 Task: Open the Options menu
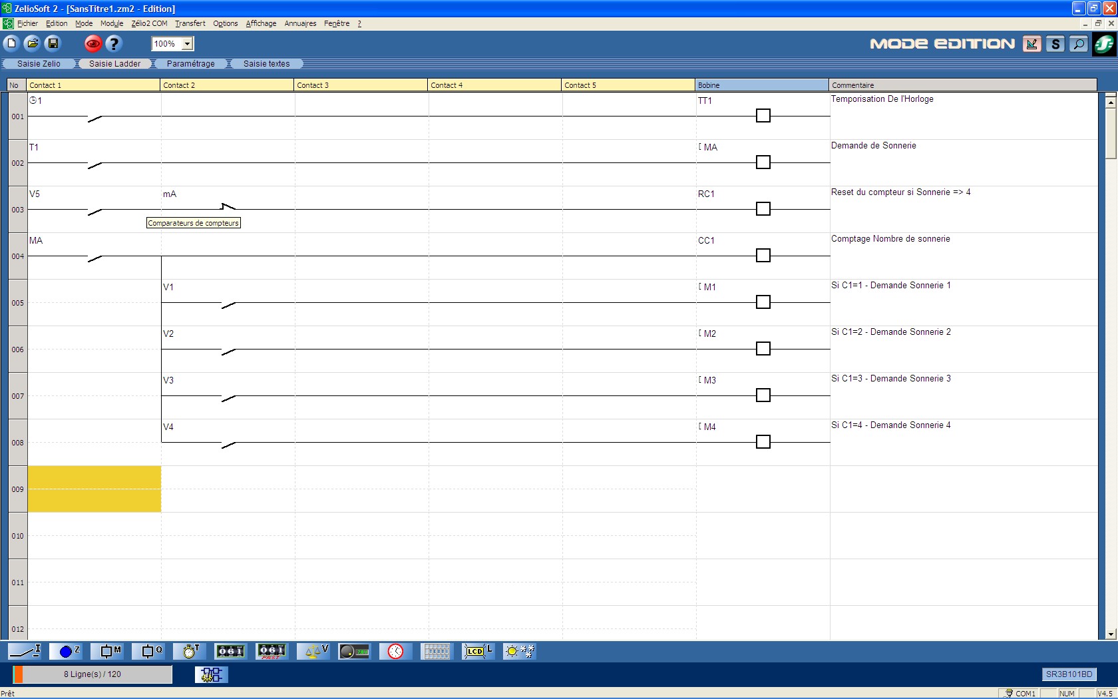(x=226, y=23)
